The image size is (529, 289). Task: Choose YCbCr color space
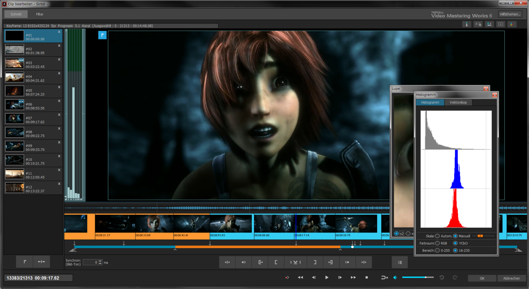pos(455,243)
